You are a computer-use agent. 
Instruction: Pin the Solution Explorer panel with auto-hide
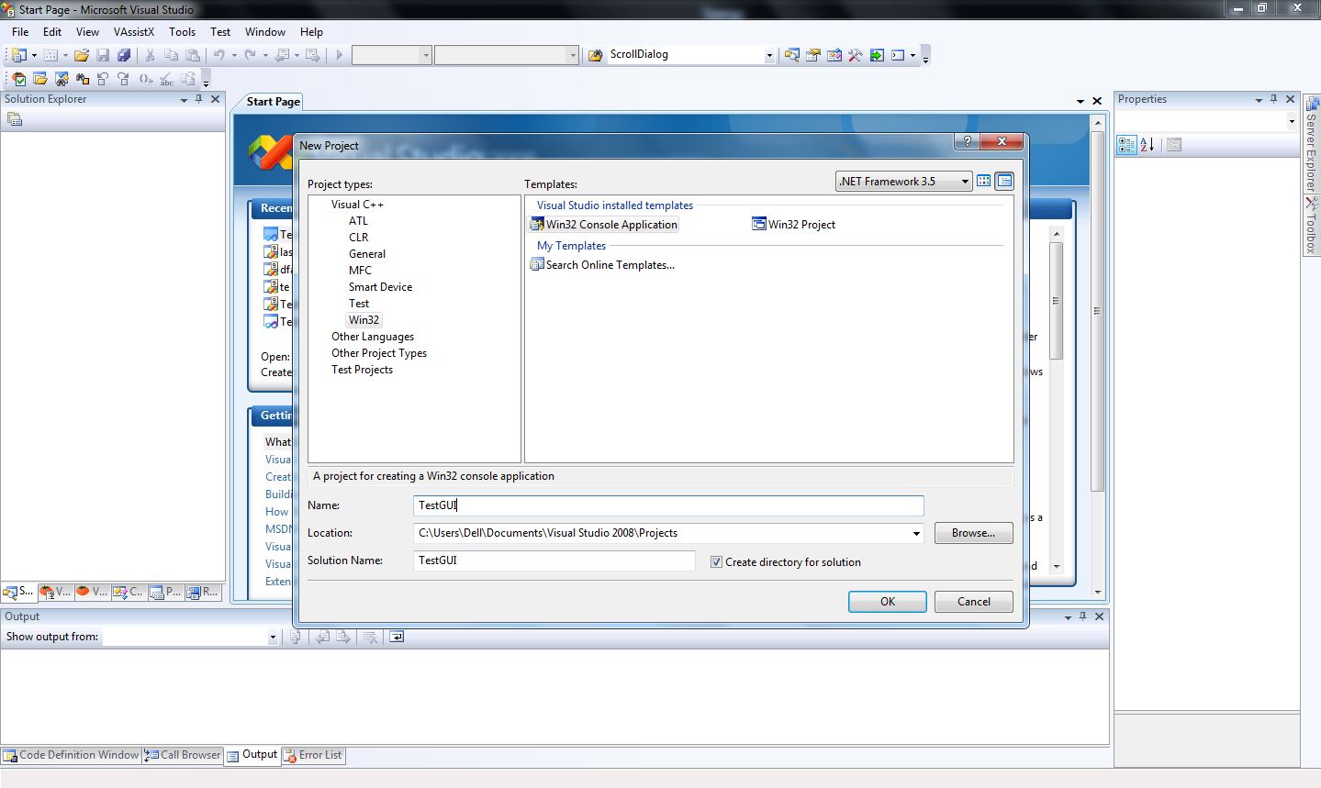(x=198, y=99)
